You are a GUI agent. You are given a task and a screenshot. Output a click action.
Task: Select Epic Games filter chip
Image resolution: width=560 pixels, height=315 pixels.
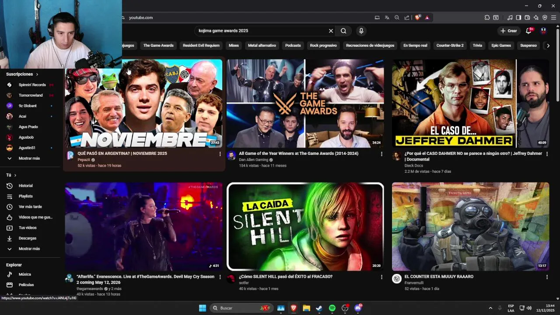point(501,45)
